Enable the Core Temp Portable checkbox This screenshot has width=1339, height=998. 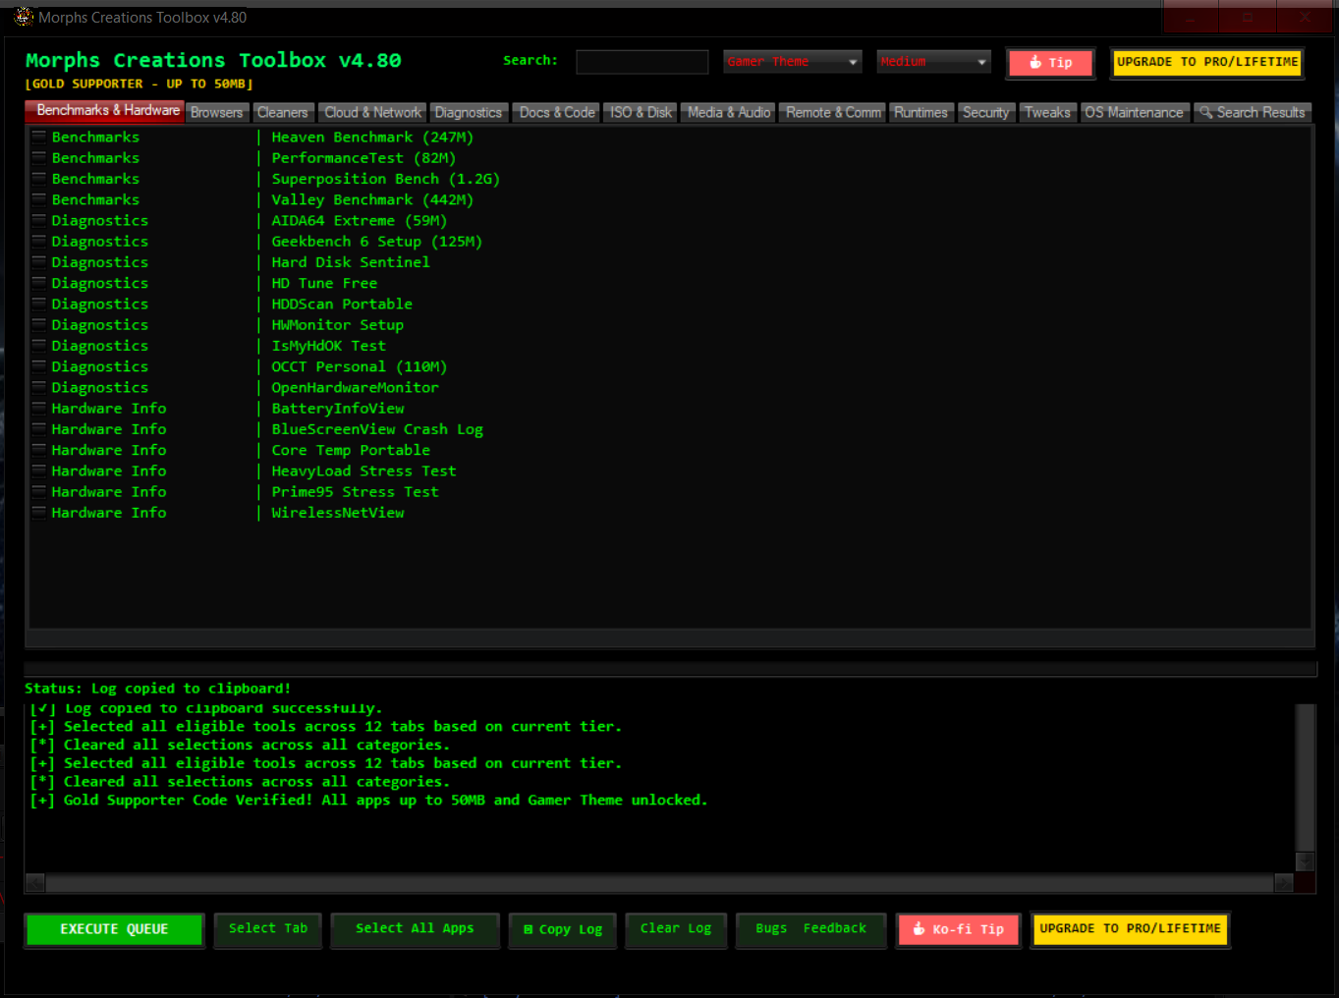39,450
